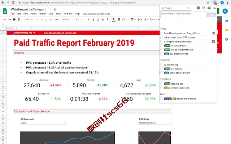Mark feed the cat task complete
The image size is (231, 144).
click(162, 84)
